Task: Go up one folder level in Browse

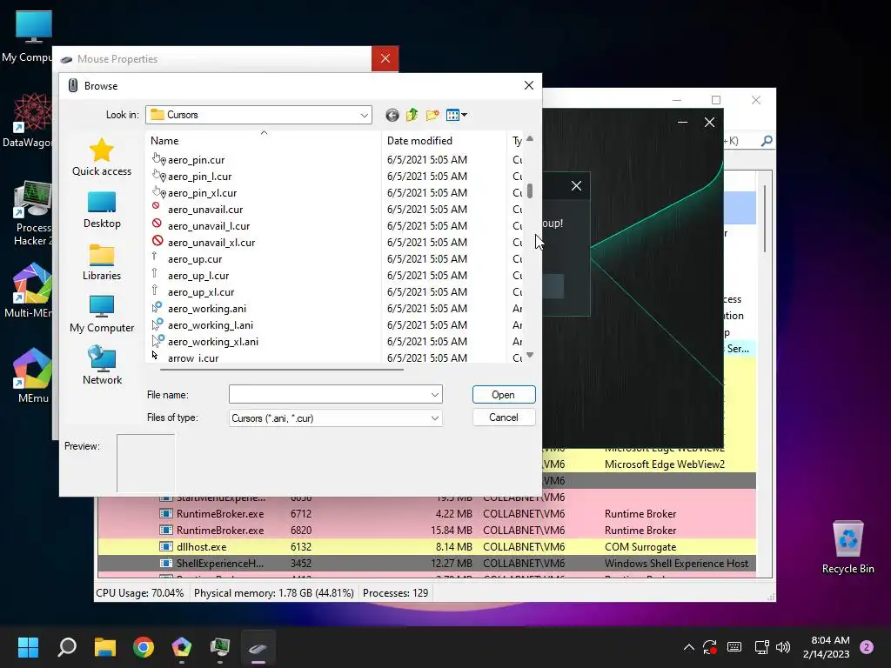Action: pos(412,116)
